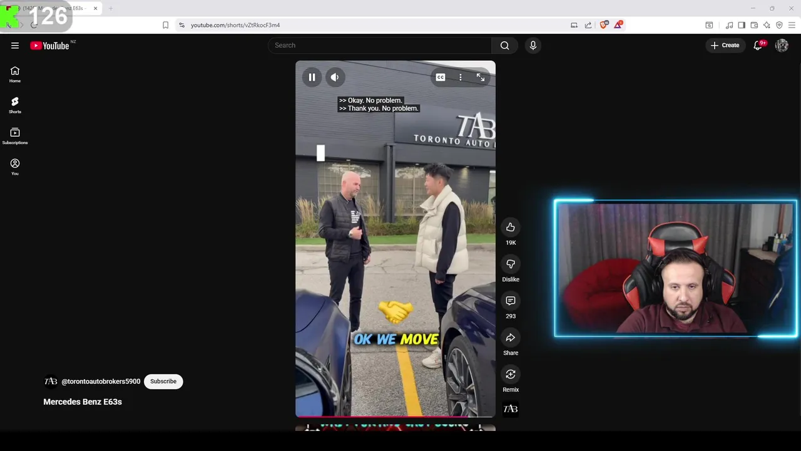Open the music note playlist icon
This screenshot has width=801, height=451.
pos(729,25)
